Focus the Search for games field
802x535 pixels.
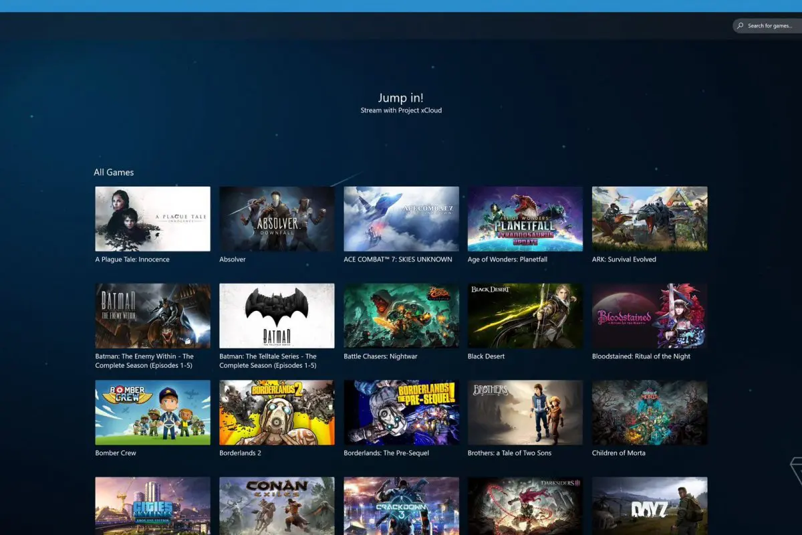pyautogui.click(x=767, y=26)
